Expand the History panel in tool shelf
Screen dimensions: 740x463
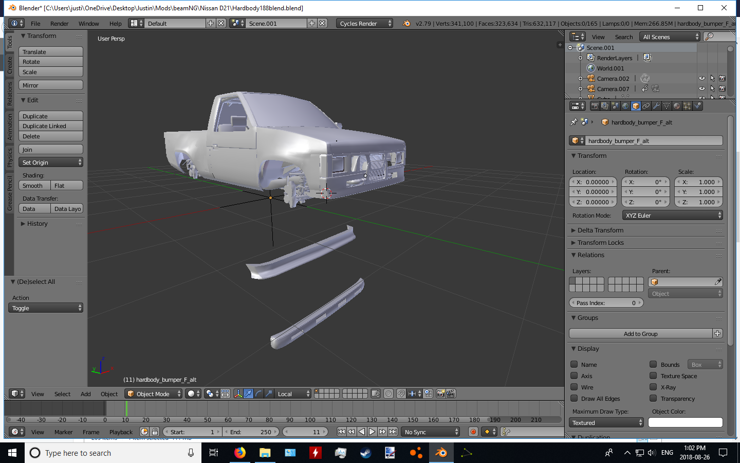(x=37, y=223)
